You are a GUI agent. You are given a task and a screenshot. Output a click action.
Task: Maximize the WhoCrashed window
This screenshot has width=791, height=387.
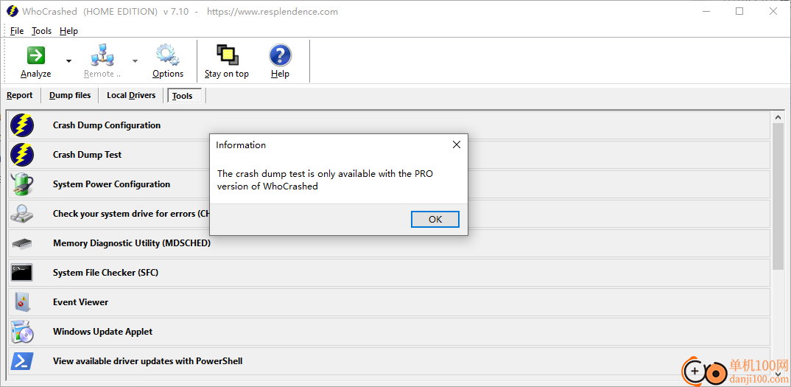pyautogui.click(x=739, y=11)
